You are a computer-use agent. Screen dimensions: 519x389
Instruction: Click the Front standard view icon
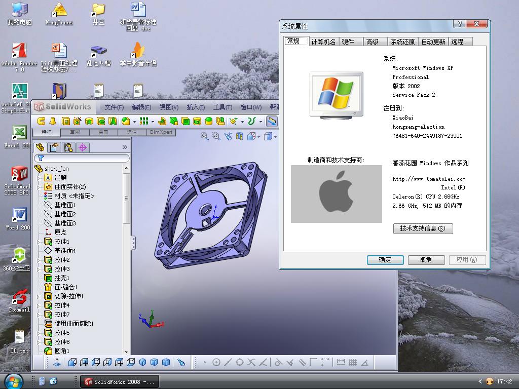(x=72, y=362)
